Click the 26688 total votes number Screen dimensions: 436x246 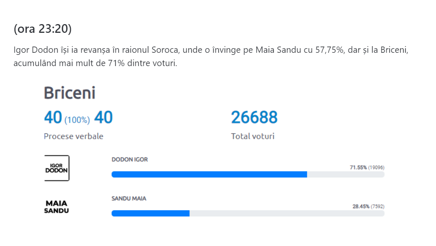click(x=254, y=117)
